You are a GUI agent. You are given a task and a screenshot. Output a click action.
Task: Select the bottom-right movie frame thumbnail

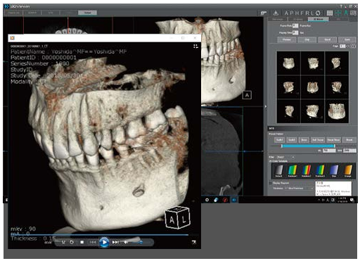(337, 111)
